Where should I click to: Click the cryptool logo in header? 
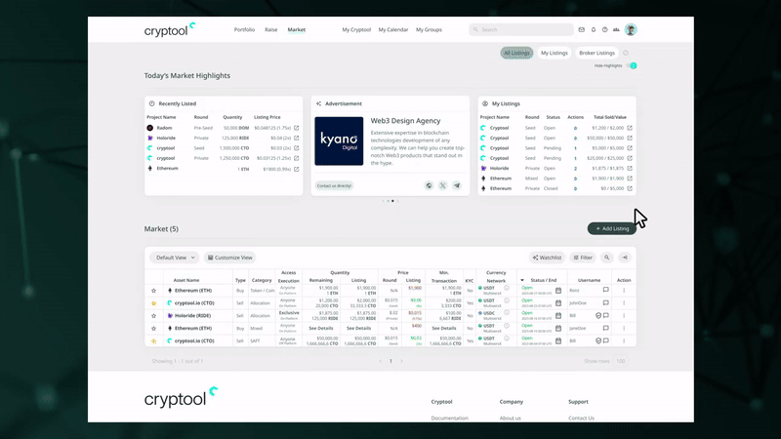(x=170, y=30)
